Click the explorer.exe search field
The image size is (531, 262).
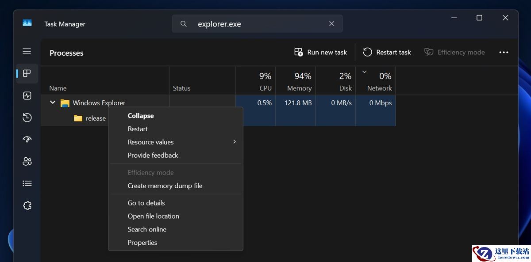click(257, 24)
